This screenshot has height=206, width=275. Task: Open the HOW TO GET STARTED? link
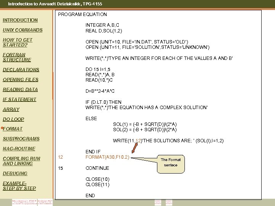(18, 42)
